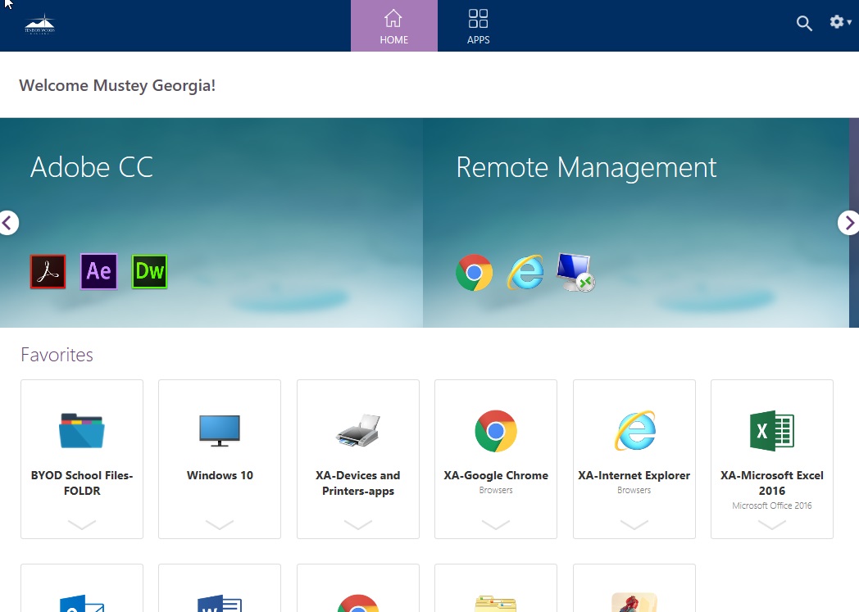Launch XA-Google Chrome from Favorites
Screen dimensions: 859x612
pos(496,431)
